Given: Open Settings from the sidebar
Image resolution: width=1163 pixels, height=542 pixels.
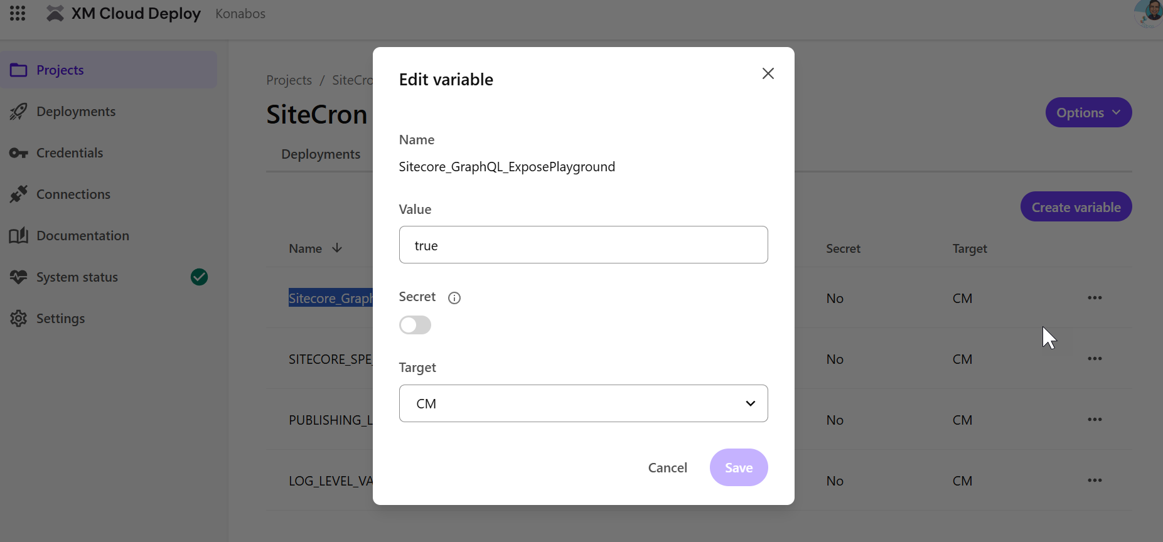Looking at the screenshot, I should click(60, 318).
